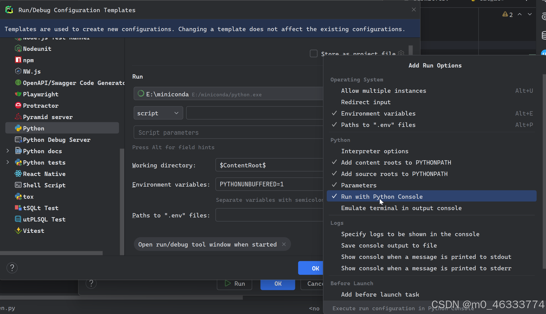The width and height of the screenshot is (546, 314).
Task: Expand the Python tests tree item
Action: point(8,162)
